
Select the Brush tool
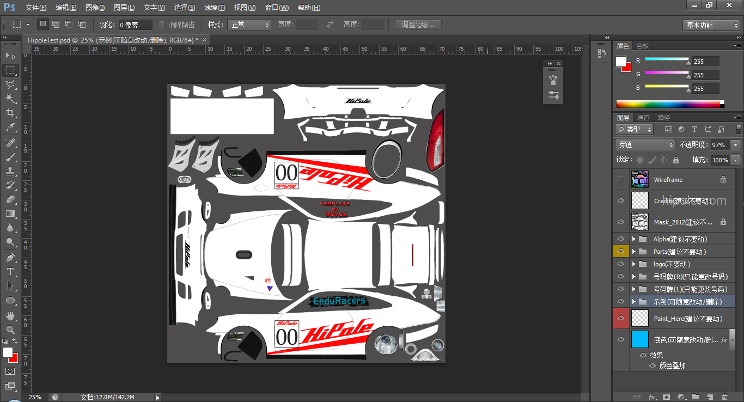(10, 157)
